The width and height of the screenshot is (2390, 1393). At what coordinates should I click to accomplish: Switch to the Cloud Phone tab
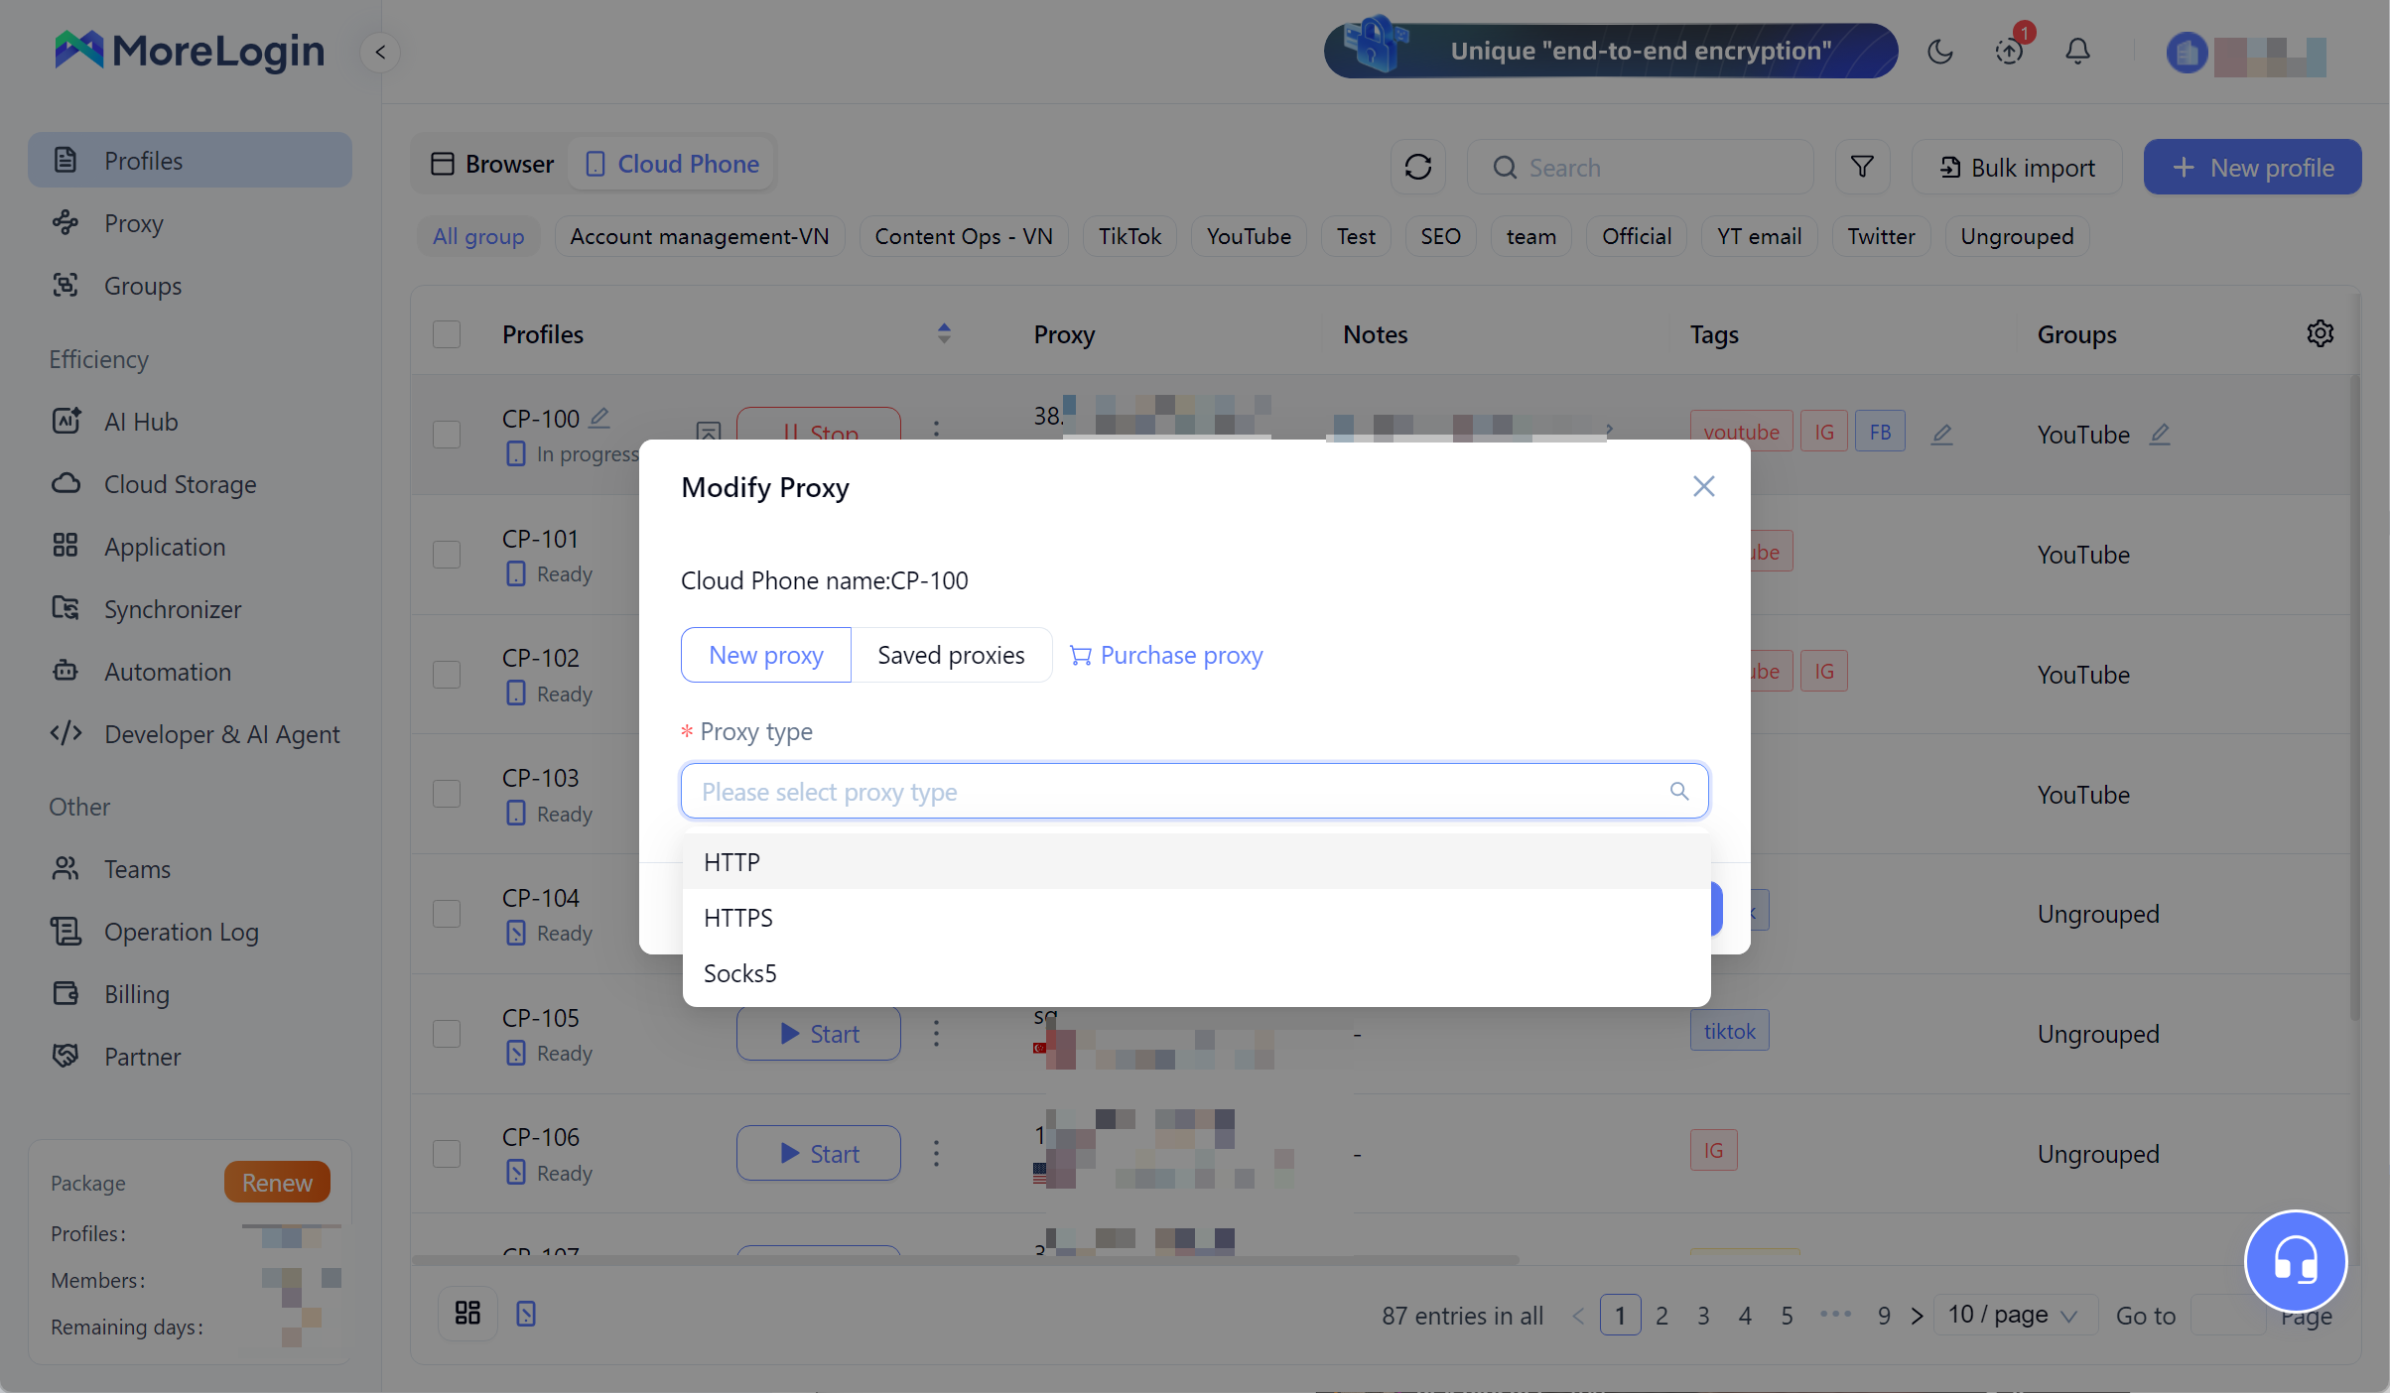673,164
